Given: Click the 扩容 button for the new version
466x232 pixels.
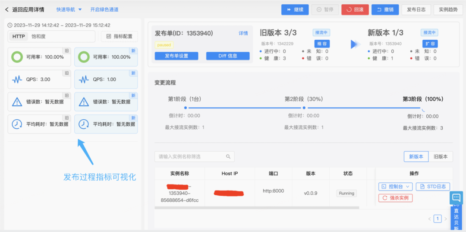Looking at the screenshot, I should [x=430, y=44].
